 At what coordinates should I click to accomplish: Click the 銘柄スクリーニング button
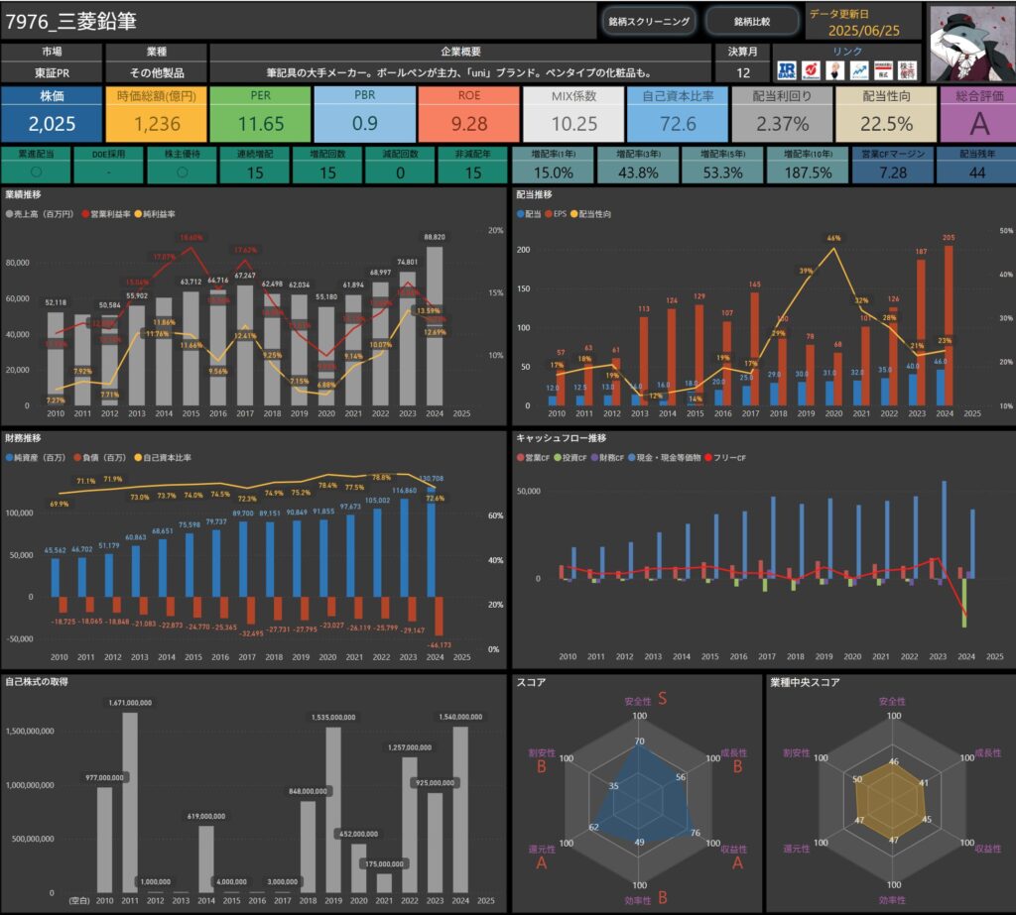tap(649, 22)
